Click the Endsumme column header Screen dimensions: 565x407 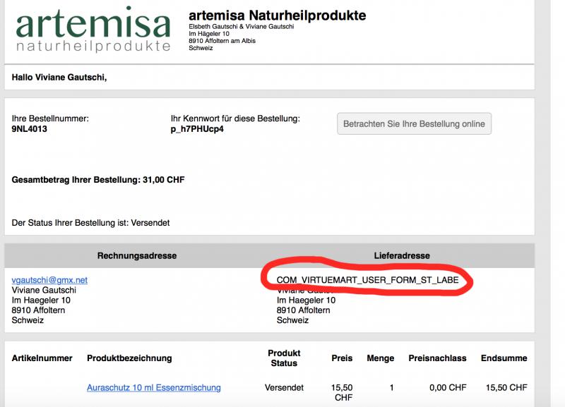tap(504, 358)
